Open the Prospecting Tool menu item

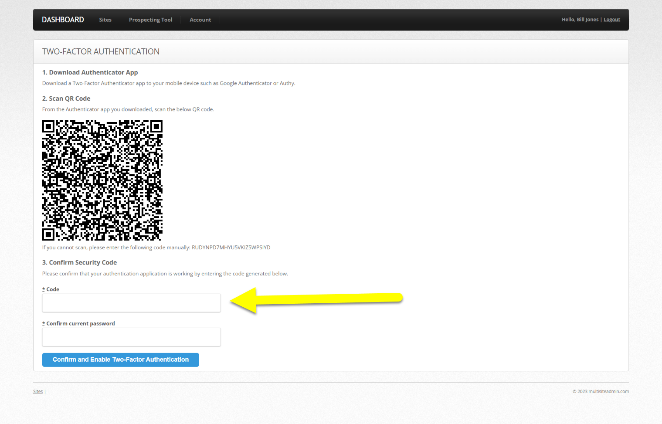click(x=150, y=20)
